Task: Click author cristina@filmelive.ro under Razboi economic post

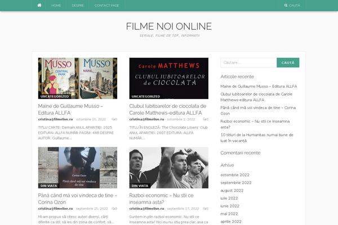Action: click(146, 209)
